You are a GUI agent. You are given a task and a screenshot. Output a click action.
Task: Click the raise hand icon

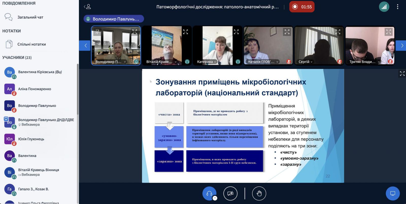tap(259, 194)
